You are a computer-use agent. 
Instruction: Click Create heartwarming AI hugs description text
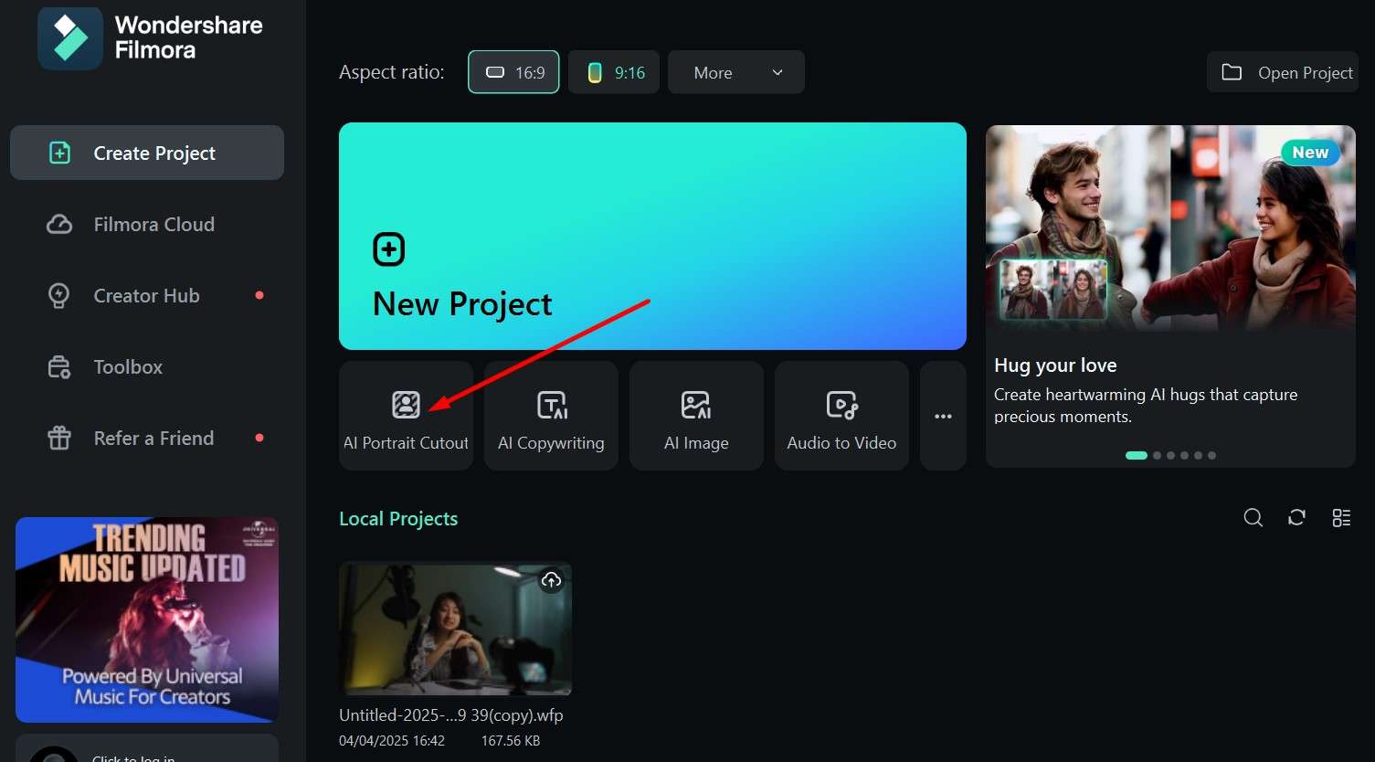[1146, 406]
